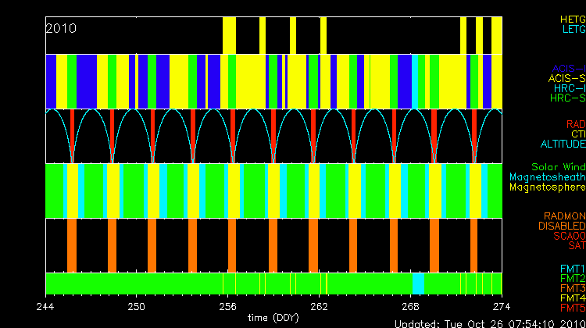Click the cyan FMT1 block near day 268
586x328 pixels.
coord(418,282)
